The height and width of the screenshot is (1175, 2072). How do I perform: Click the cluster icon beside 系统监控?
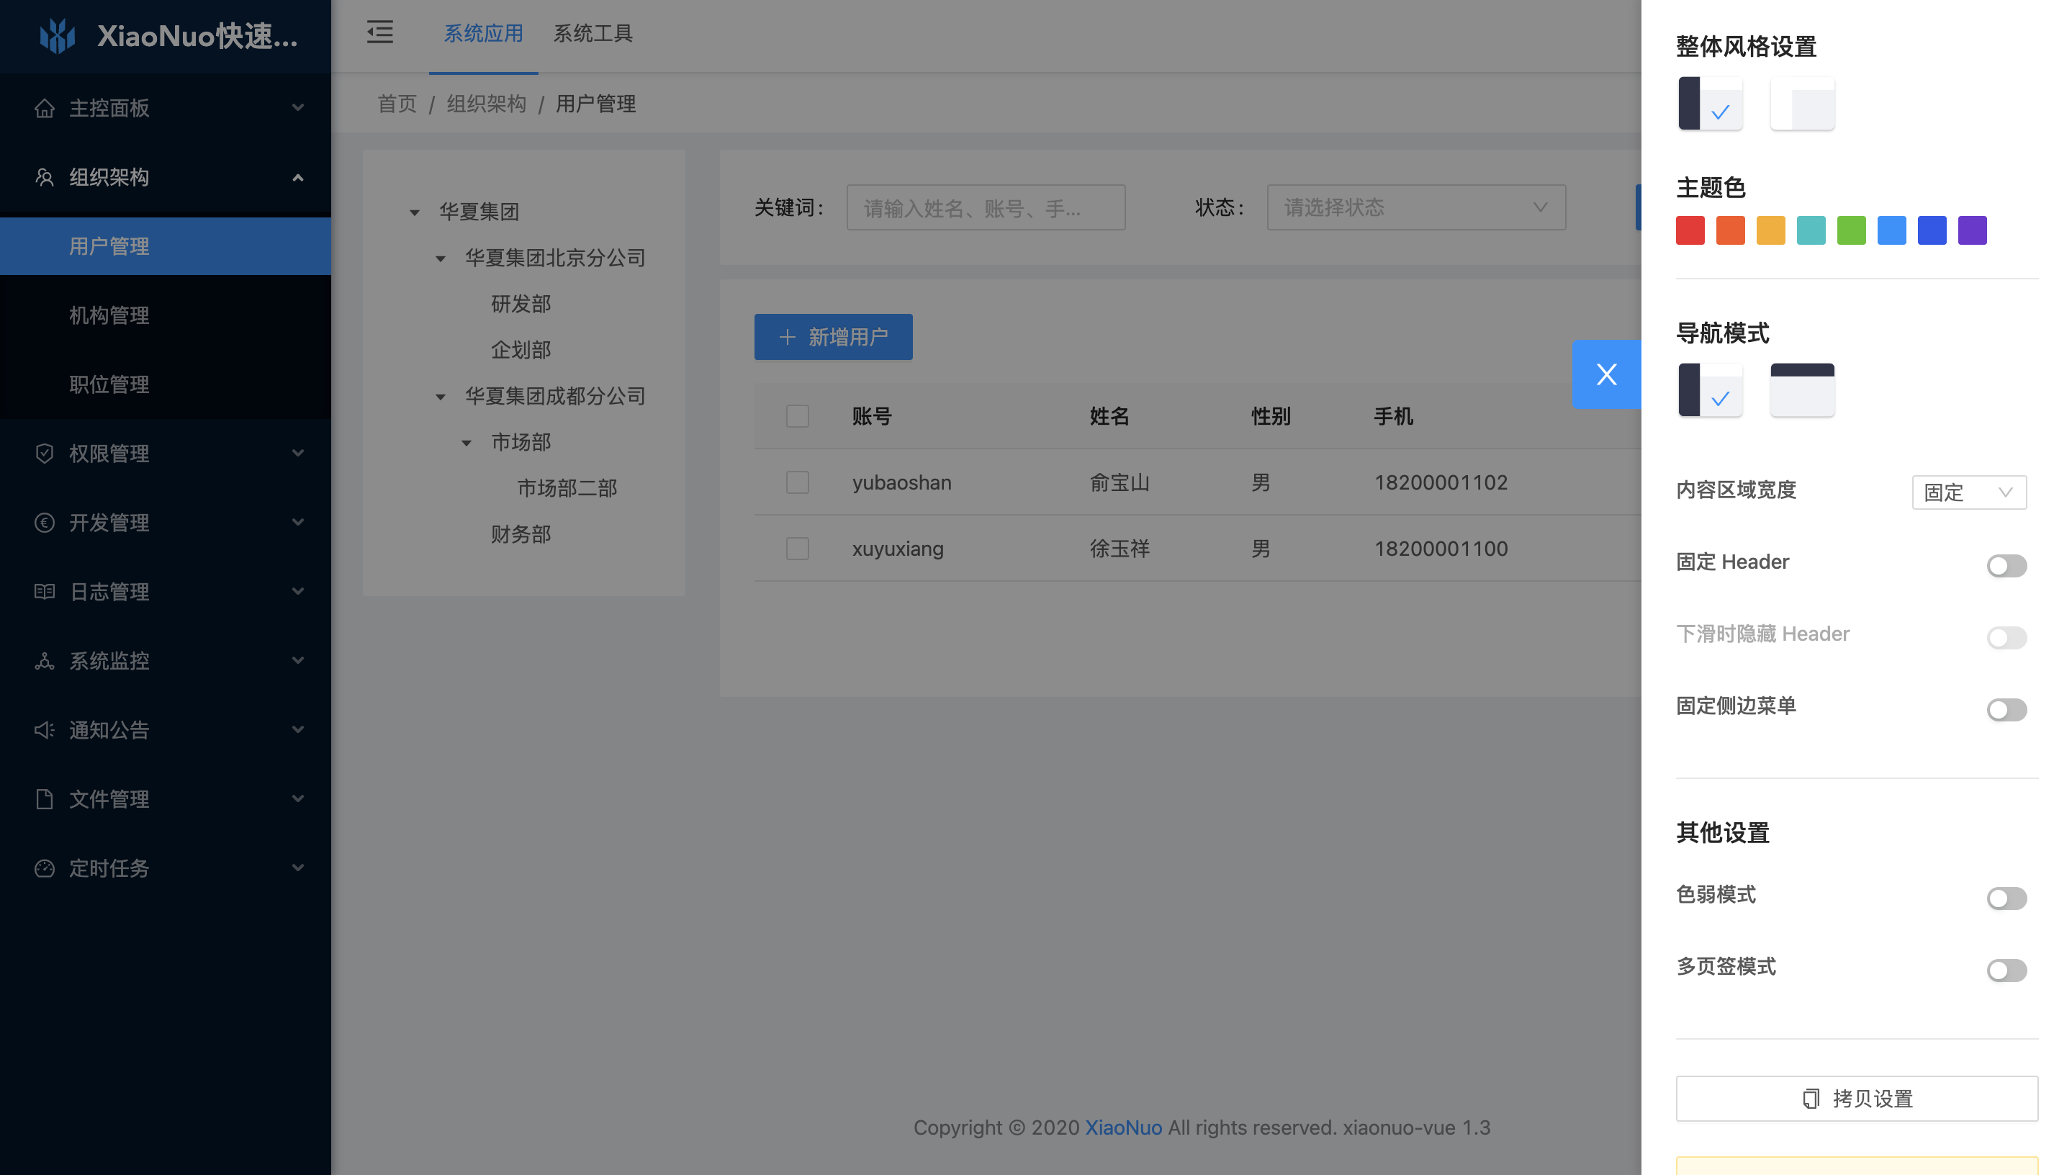tap(45, 661)
